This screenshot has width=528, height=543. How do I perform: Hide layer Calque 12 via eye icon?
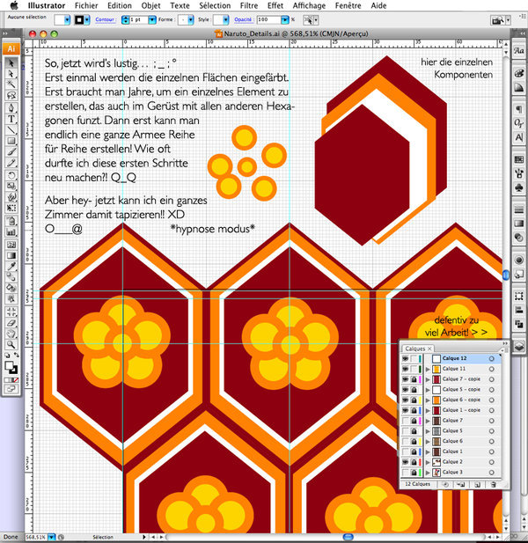pos(405,358)
